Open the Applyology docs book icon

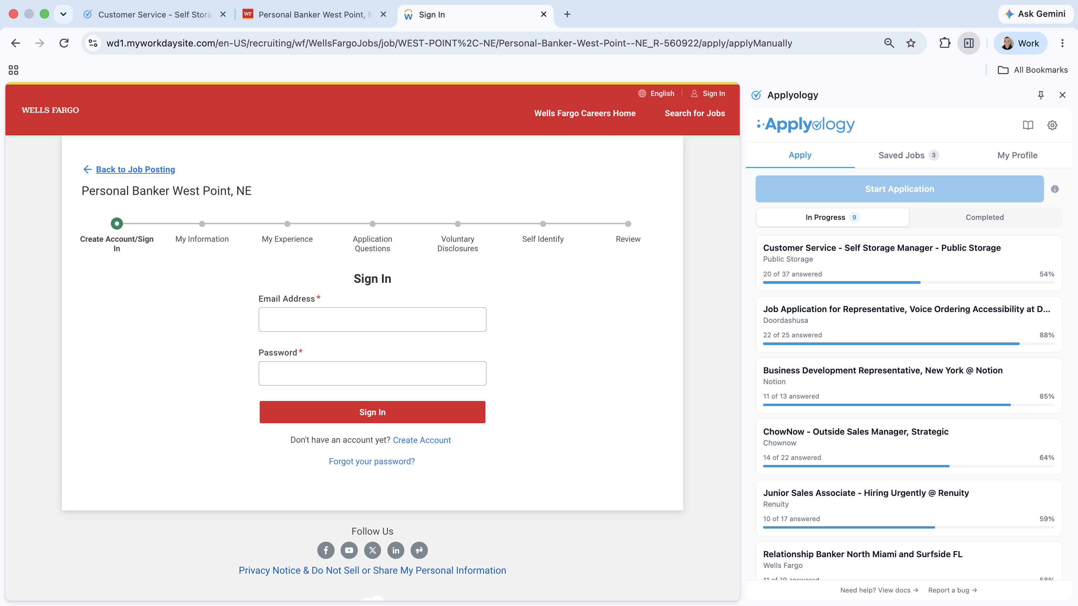(x=1028, y=125)
